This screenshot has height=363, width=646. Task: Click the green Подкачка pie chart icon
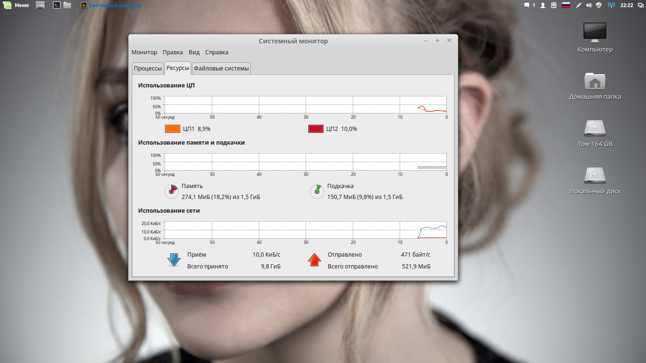[316, 191]
